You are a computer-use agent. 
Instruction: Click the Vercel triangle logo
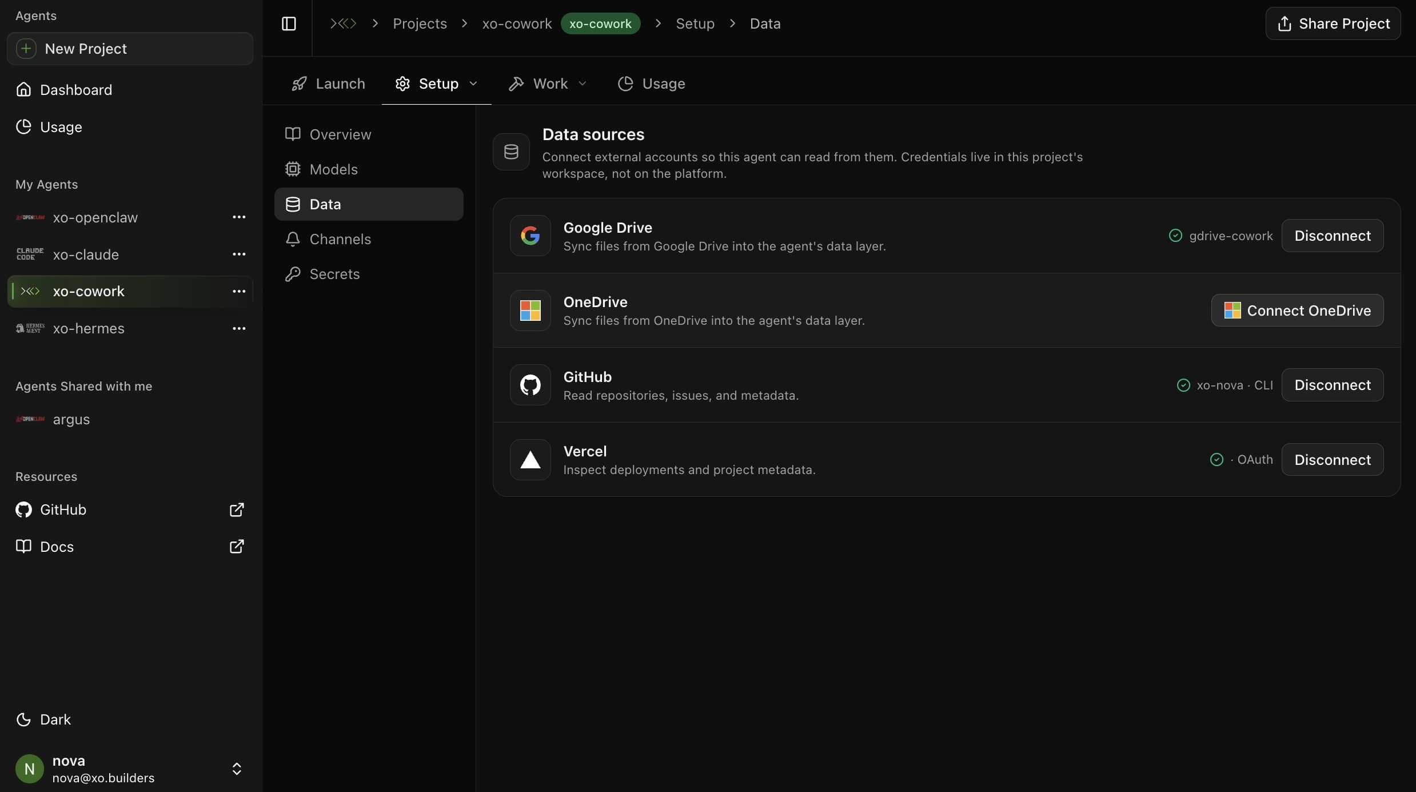[530, 460]
